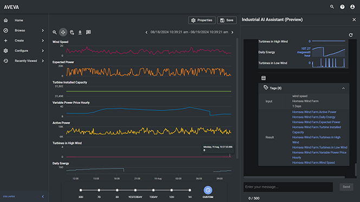Open the user account profile icon
Viewport: 360px width, 202px height.
tap(352, 7)
